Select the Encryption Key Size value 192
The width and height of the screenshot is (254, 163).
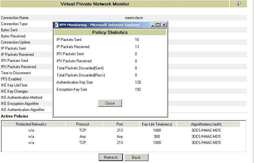coord(138,89)
